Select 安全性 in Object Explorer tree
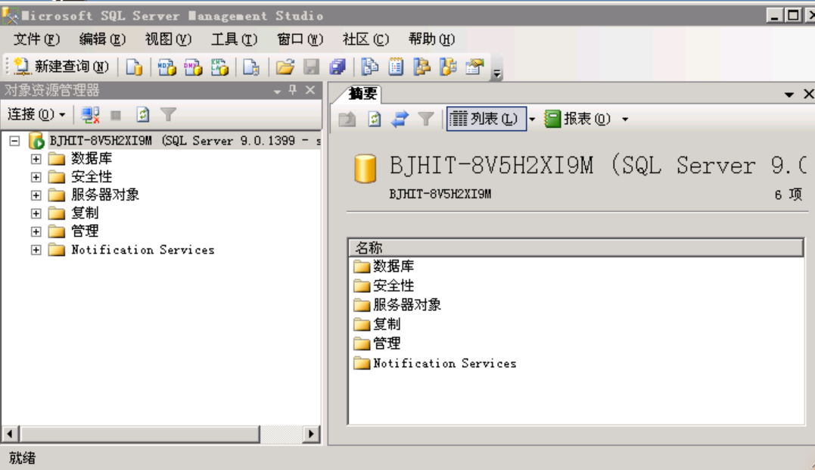 (92, 177)
